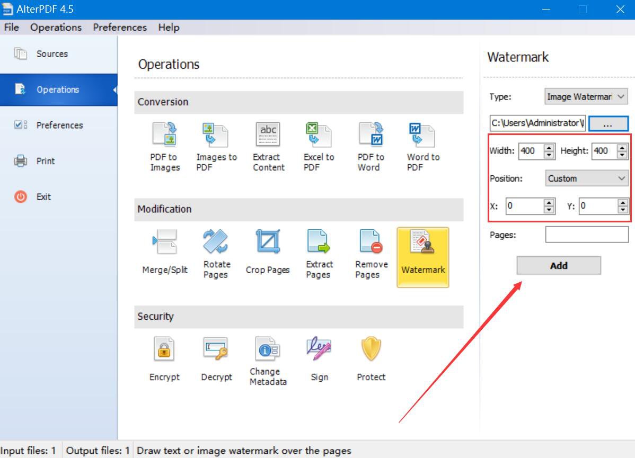Click the highlighted Watermark operation

tap(423, 257)
